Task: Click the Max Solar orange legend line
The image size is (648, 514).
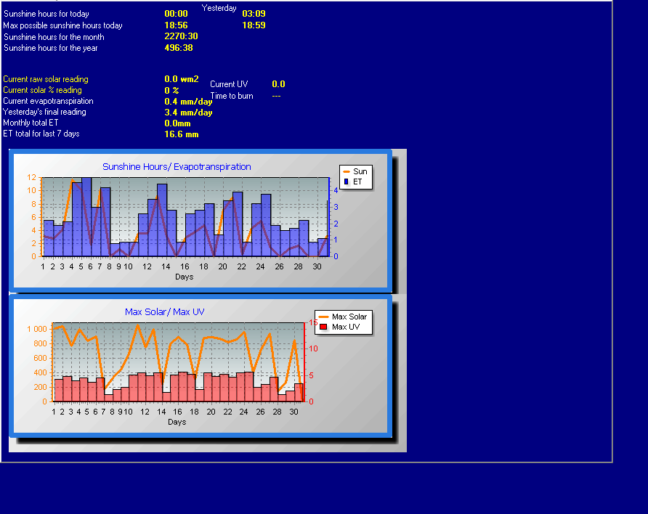Action: click(x=323, y=317)
